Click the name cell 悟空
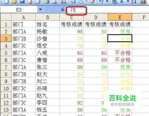Image resolution: width=149 pixels, height=116 pixels. point(48,46)
